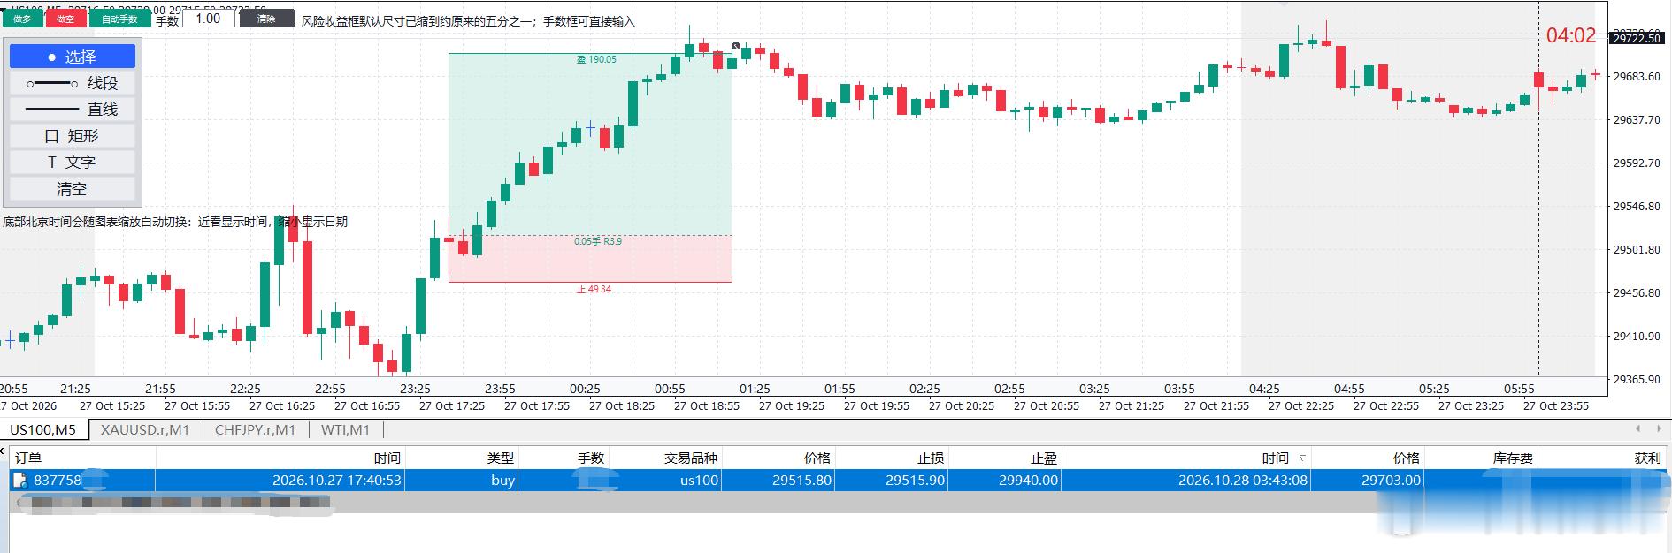This screenshot has width=1672, height=553.
Task: Select the 矩形 rectangle tool
Action: 73,136
